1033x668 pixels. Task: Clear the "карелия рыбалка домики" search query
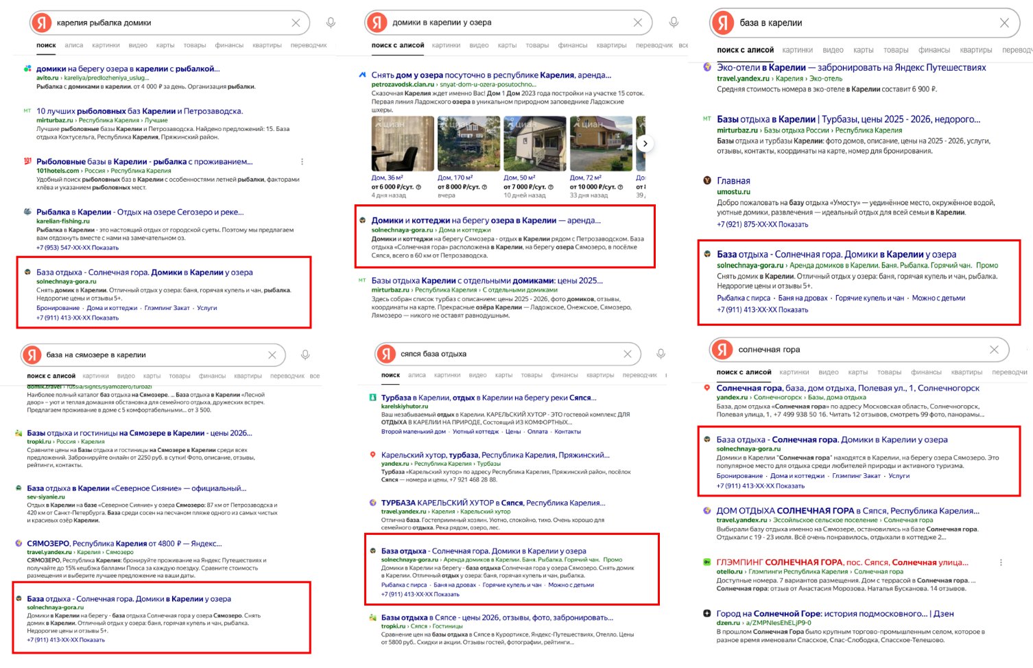(296, 23)
